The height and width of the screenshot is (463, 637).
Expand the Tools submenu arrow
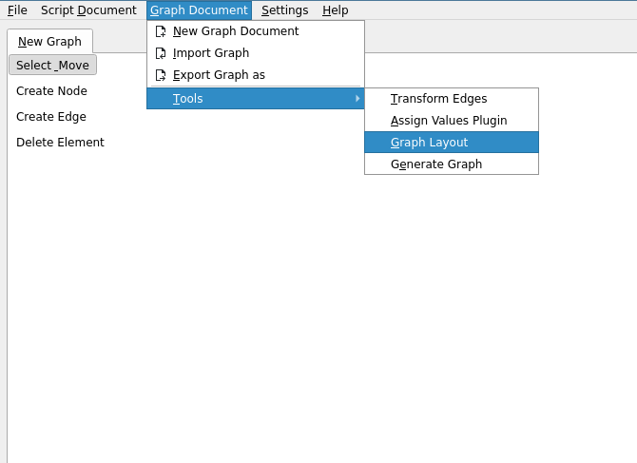(x=357, y=99)
